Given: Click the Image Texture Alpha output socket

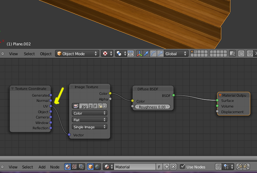Looking at the screenshot, I should tap(110, 99).
